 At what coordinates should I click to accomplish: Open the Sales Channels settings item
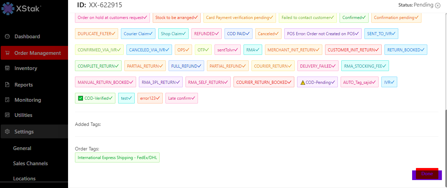tap(30, 164)
